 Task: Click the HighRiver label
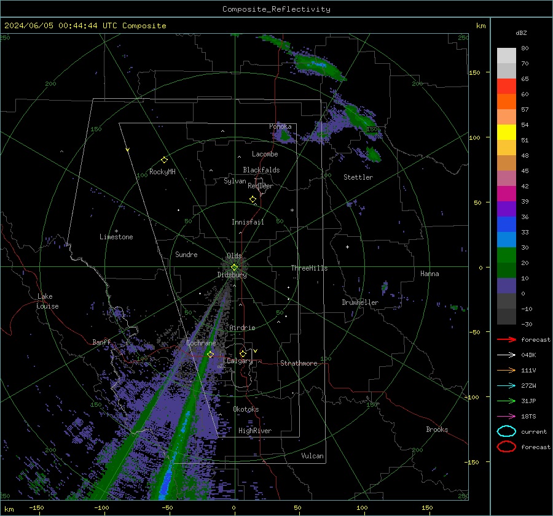(x=255, y=431)
